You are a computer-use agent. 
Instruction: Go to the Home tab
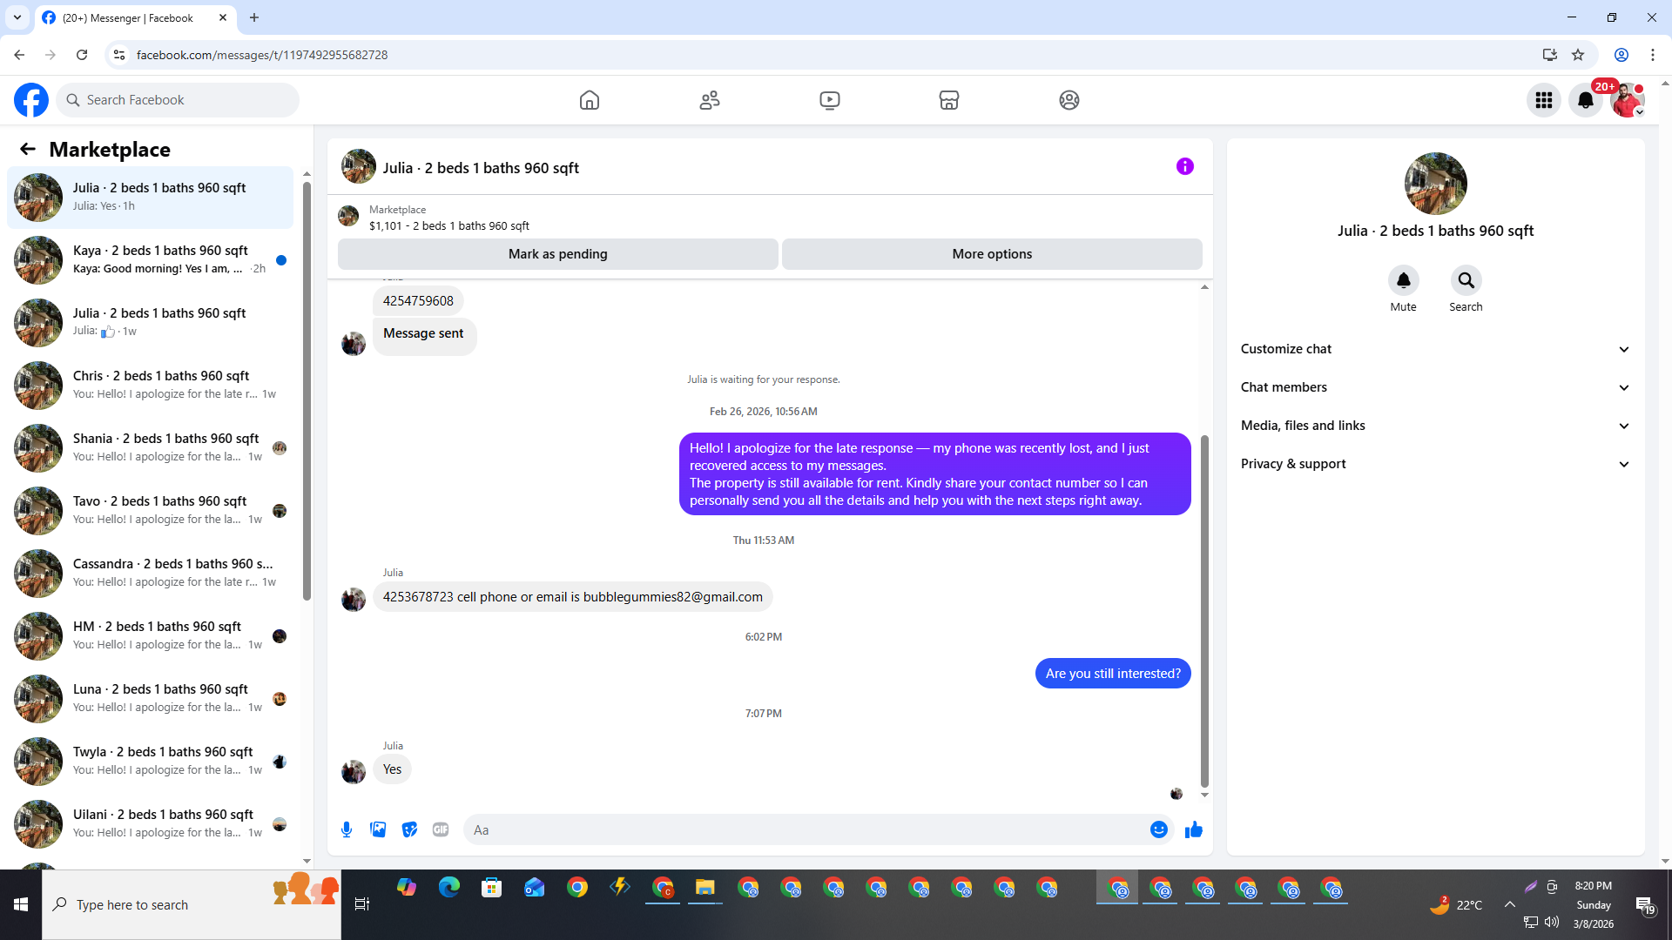pyautogui.click(x=590, y=100)
